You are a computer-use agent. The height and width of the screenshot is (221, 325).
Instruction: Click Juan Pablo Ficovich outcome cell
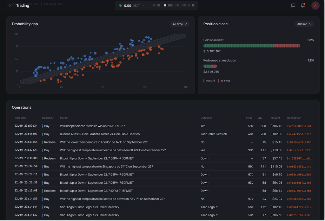pyautogui.click(x=214, y=134)
